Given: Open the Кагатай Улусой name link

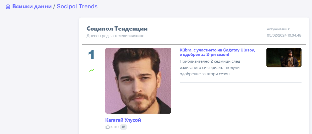Looking at the screenshot, I should pyautogui.click(x=123, y=120).
